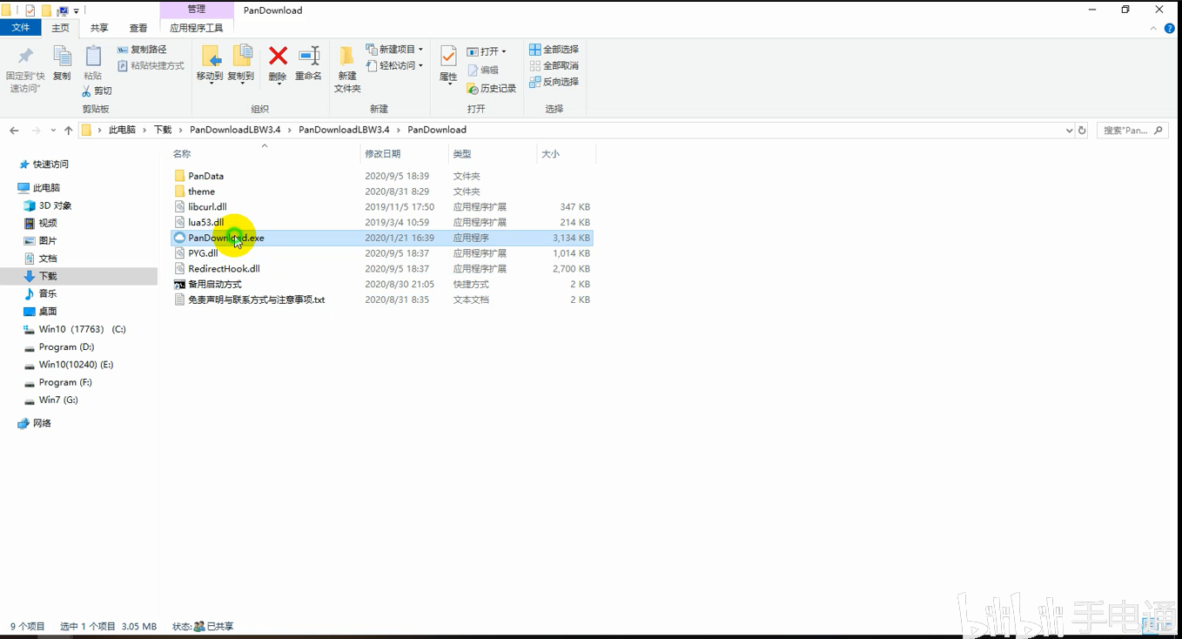Click the Copy (复制) ribbon icon
Viewport: 1182px width, 639px height.
coord(62,57)
